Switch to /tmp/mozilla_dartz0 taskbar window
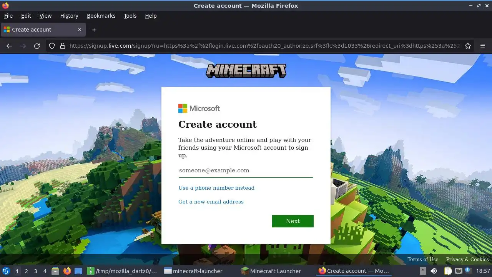The image size is (492, 277). click(122, 271)
